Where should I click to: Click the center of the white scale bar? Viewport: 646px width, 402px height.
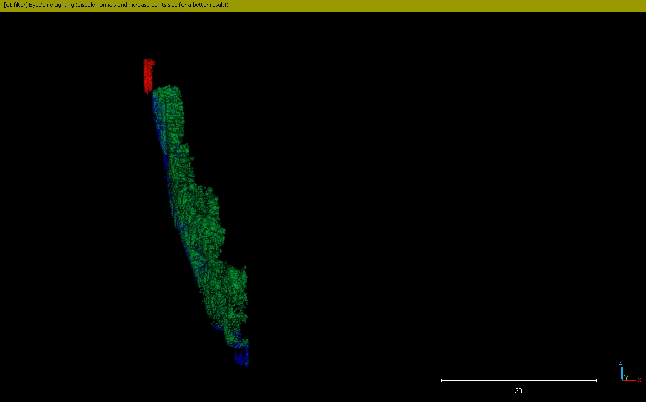coord(519,380)
